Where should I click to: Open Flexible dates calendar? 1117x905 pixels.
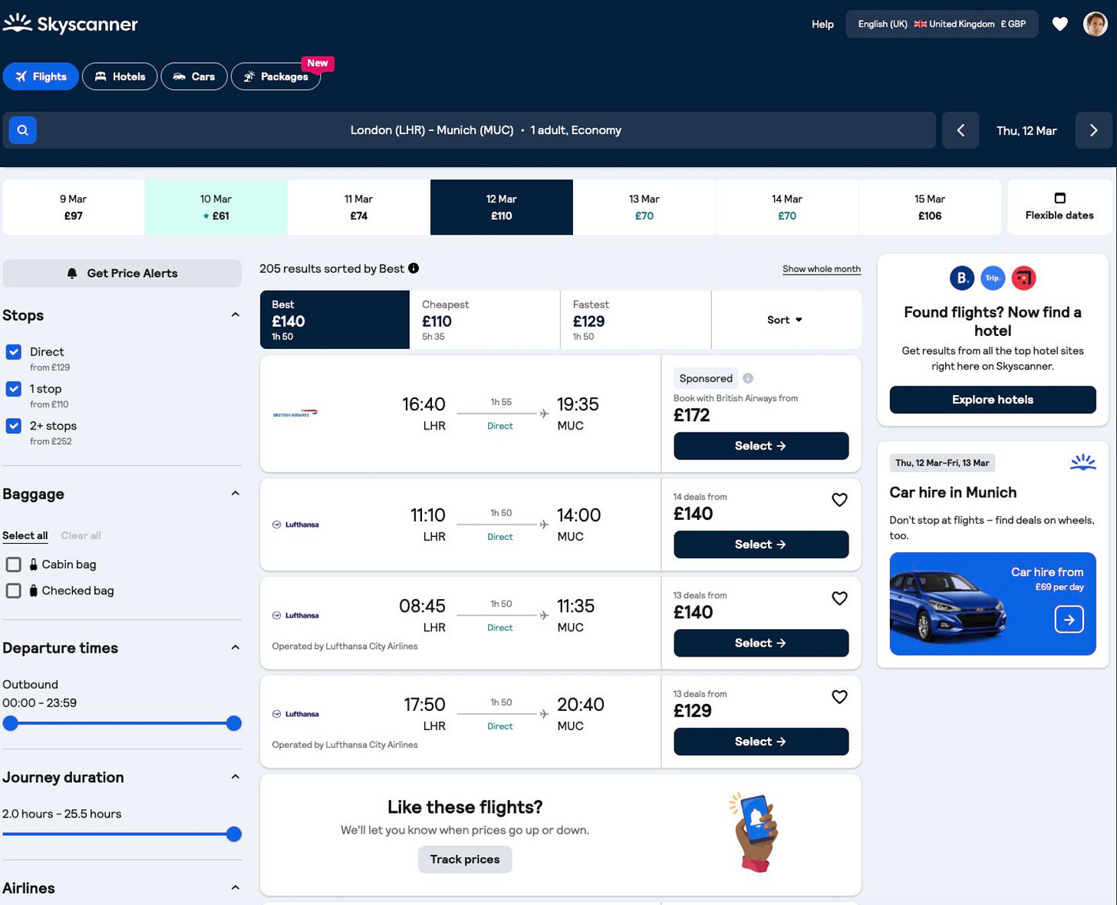tap(1059, 207)
